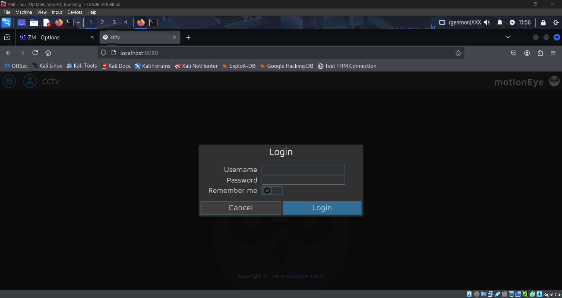Click the Login button
This screenshot has height=298, width=562.
[322, 208]
